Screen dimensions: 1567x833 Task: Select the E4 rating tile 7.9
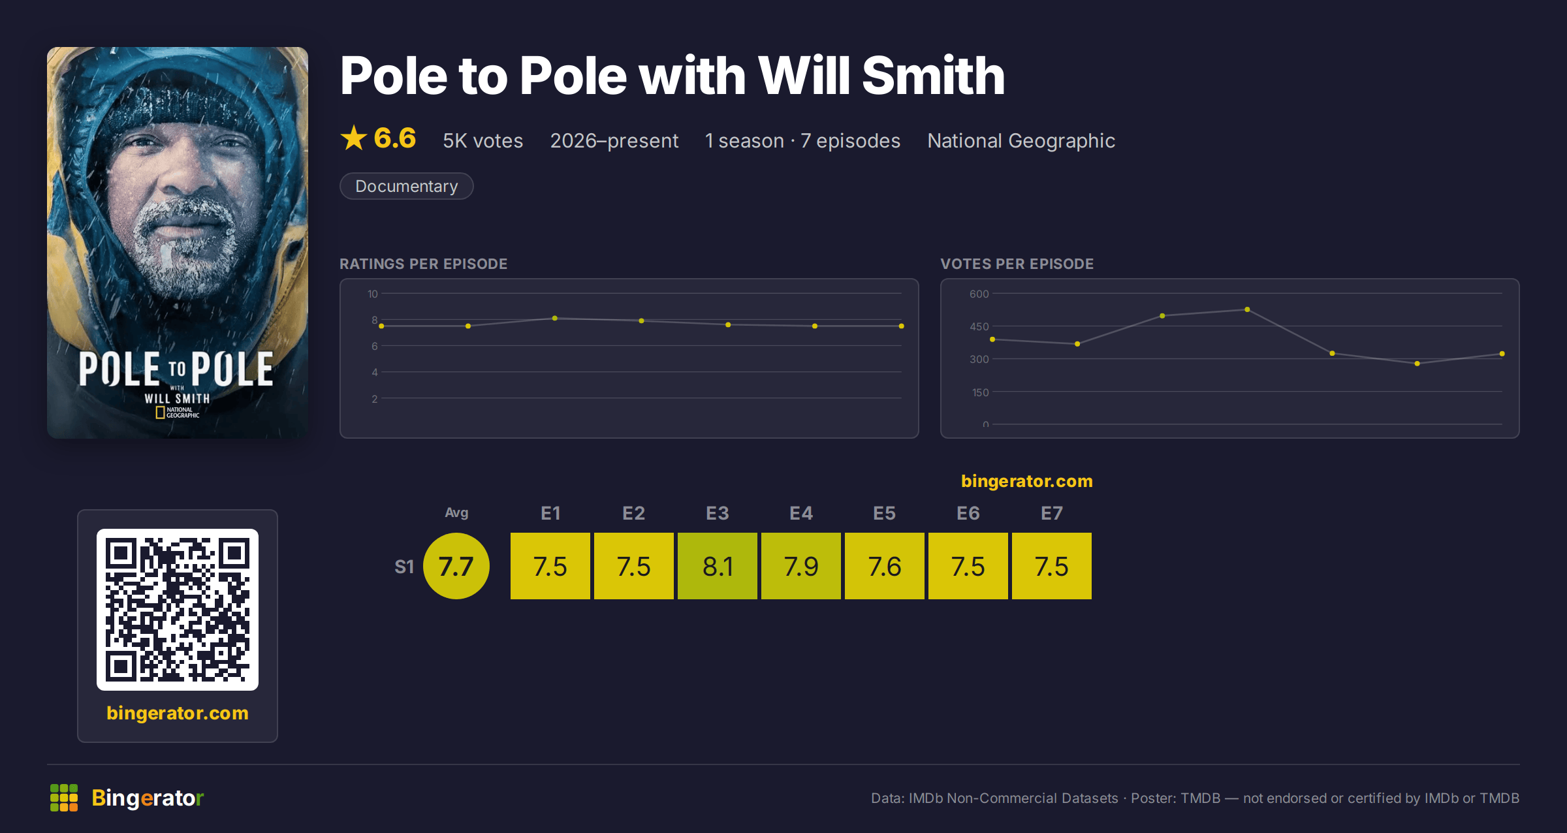[801, 566]
